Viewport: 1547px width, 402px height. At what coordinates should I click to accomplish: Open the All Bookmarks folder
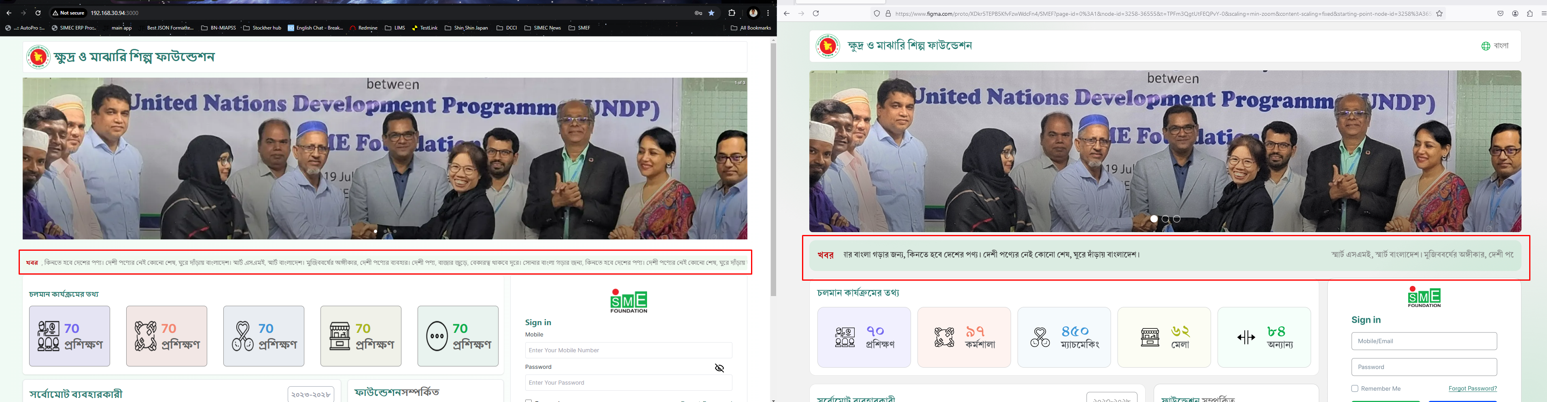[x=751, y=28]
